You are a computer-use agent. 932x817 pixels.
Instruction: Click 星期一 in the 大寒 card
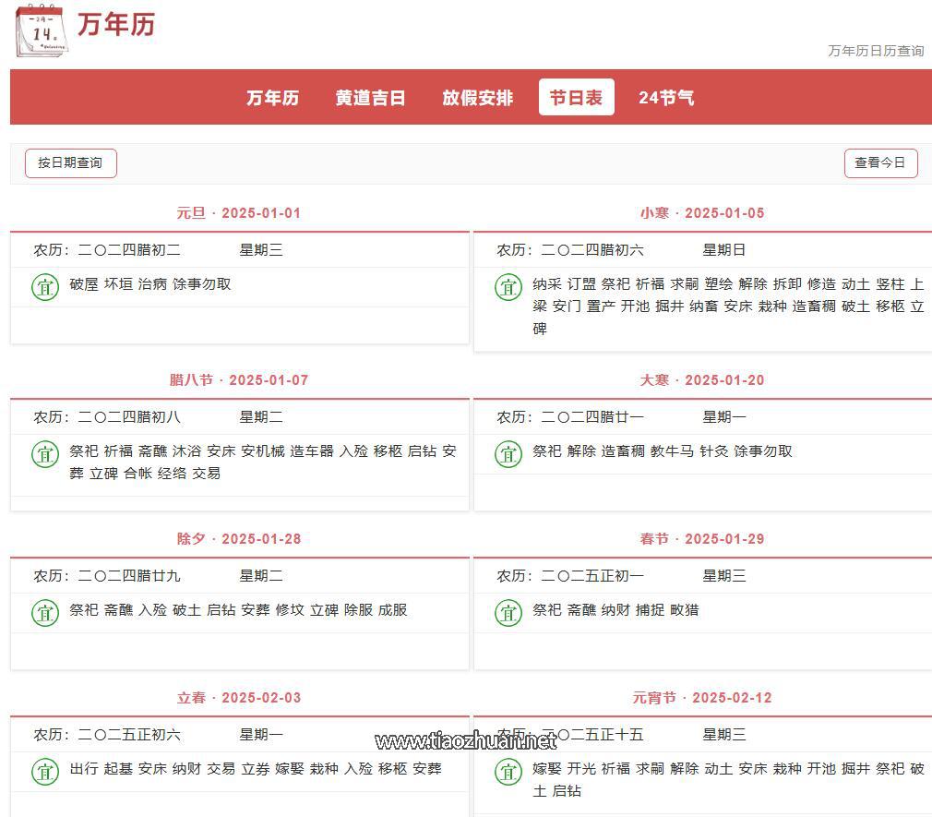(x=724, y=417)
